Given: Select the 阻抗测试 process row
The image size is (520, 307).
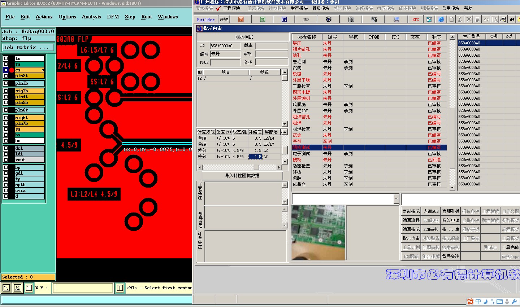Looking at the screenshot, I should pos(369,148).
